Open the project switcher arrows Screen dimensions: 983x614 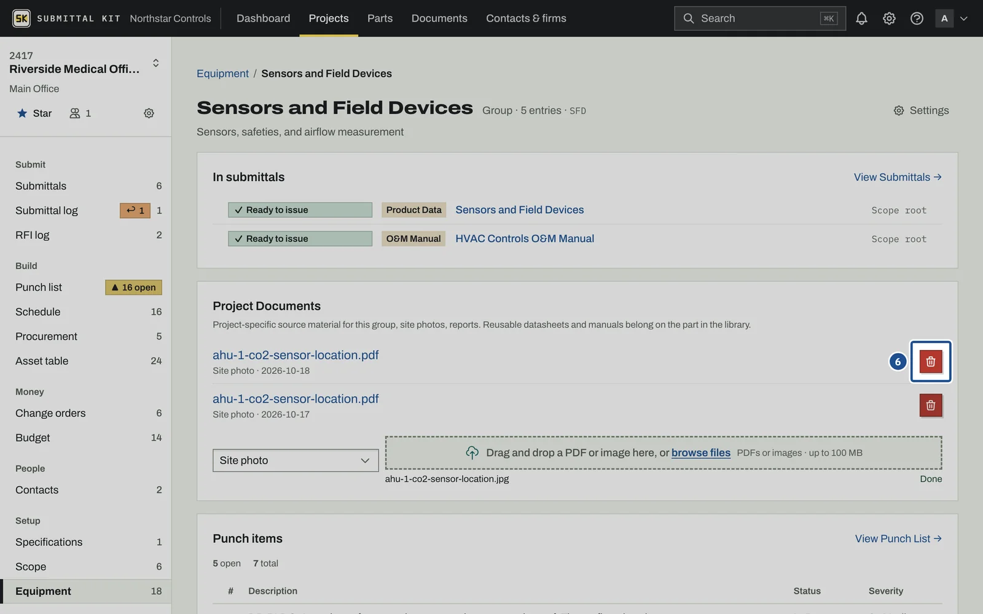(x=156, y=63)
